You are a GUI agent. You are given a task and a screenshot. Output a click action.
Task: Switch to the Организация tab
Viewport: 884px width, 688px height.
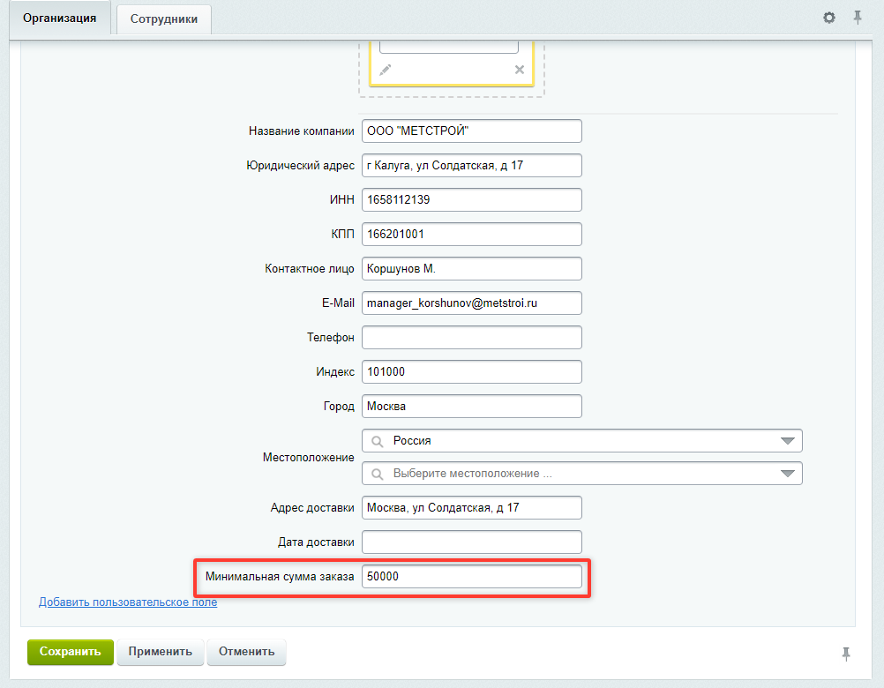coord(60,18)
